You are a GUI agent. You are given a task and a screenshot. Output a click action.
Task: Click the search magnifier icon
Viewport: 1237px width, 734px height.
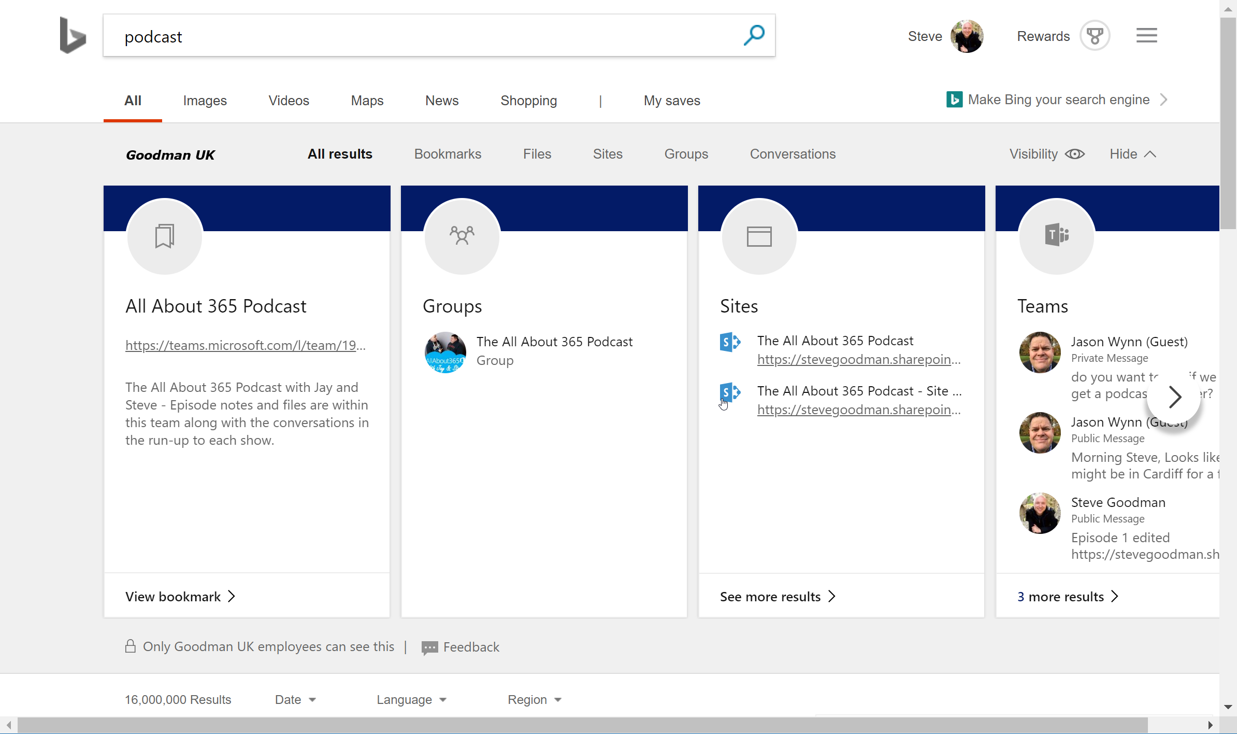(754, 35)
